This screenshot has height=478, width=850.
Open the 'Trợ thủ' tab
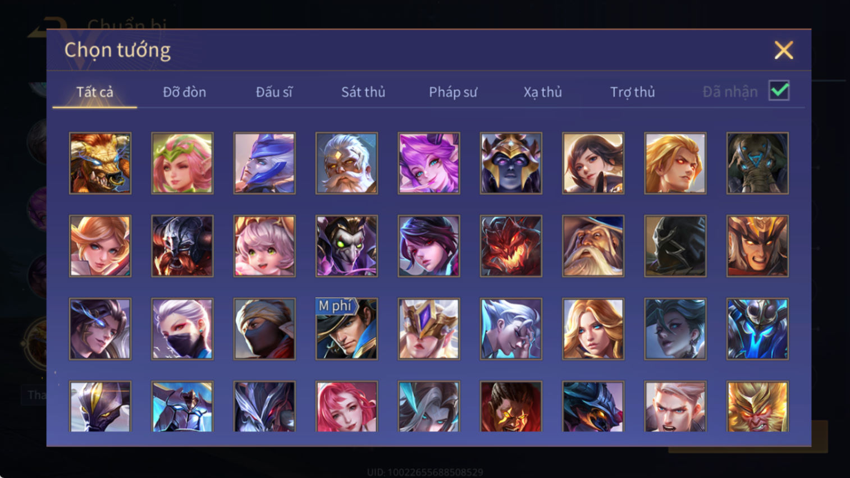(x=633, y=92)
